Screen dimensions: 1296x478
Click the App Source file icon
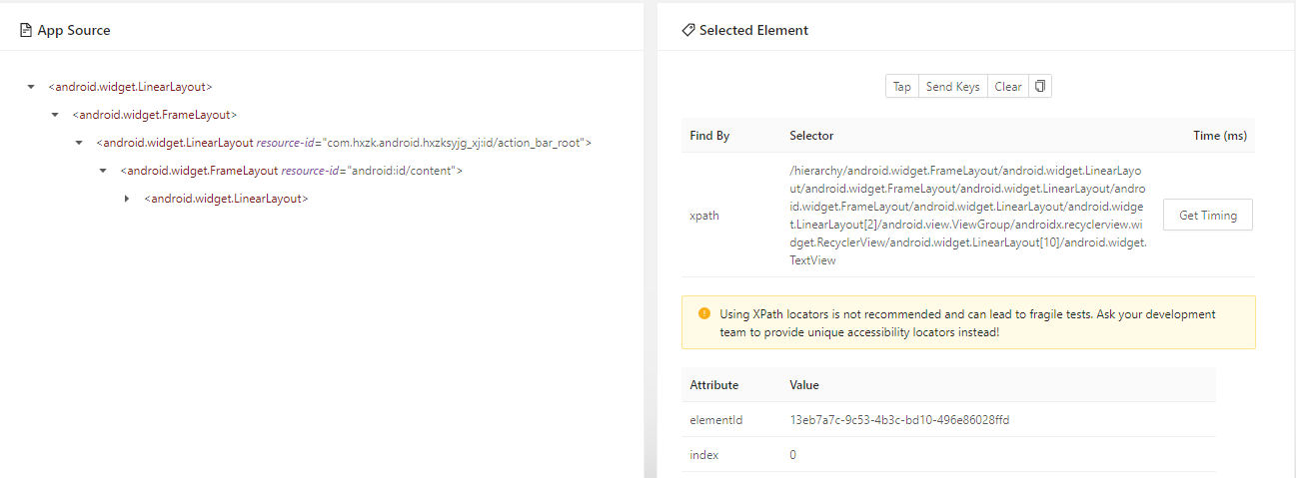[x=26, y=31]
